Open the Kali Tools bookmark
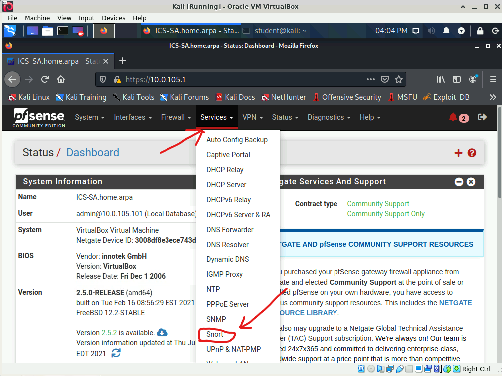 pyautogui.click(x=133, y=97)
